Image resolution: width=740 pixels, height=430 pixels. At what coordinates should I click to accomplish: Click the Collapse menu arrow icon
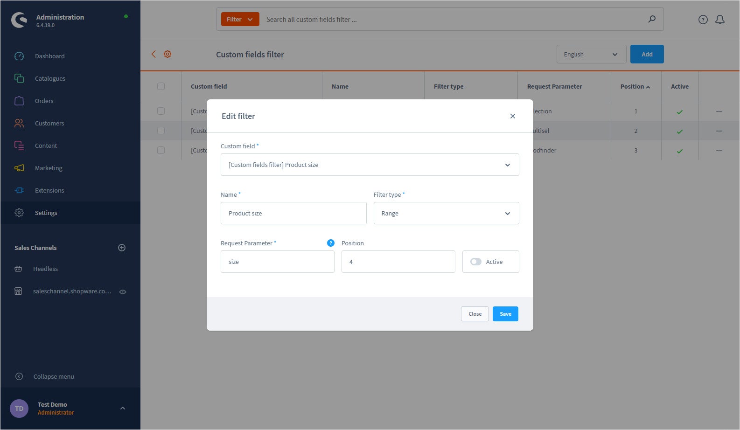click(x=19, y=376)
